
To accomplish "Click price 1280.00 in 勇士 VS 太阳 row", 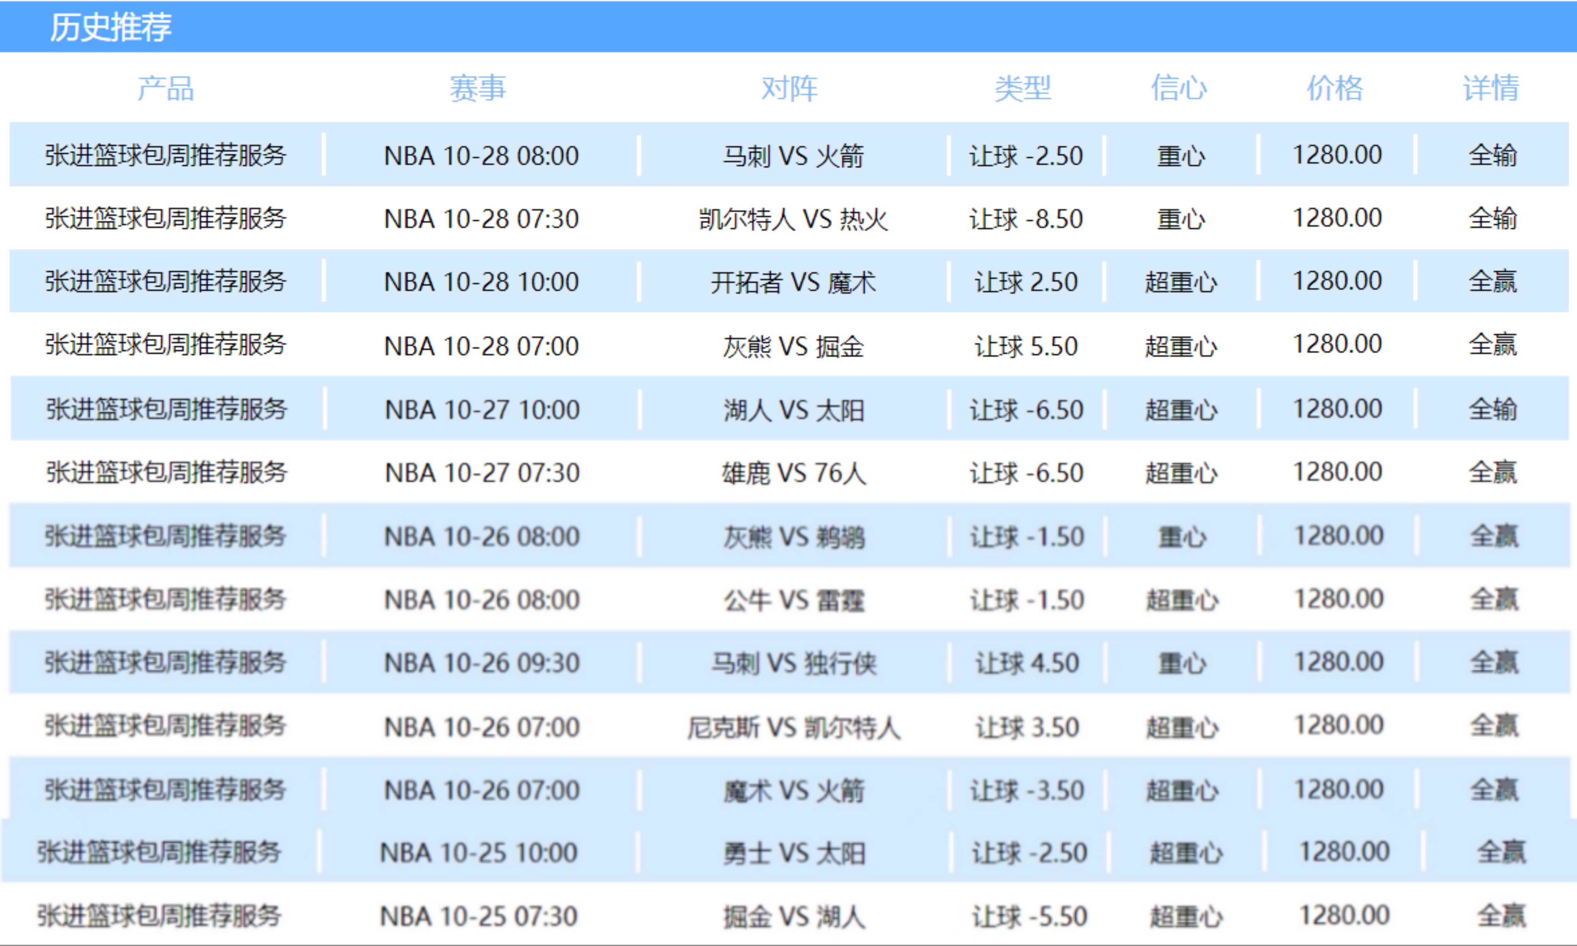I will [x=1344, y=852].
